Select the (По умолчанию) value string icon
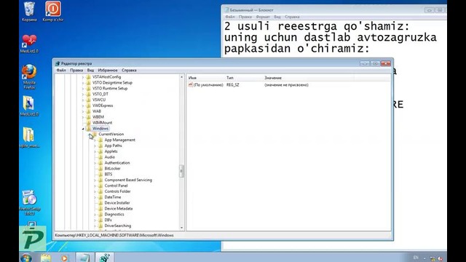This screenshot has height=262, width=466. (191, 85)
